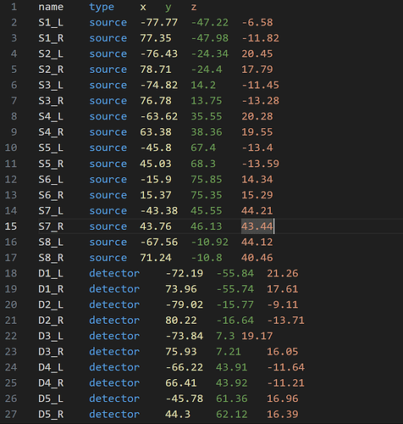403x424 pixels.
Task: Click 'source' on the S4_R row
Action: pyautogui.click(x=108, y=132)
